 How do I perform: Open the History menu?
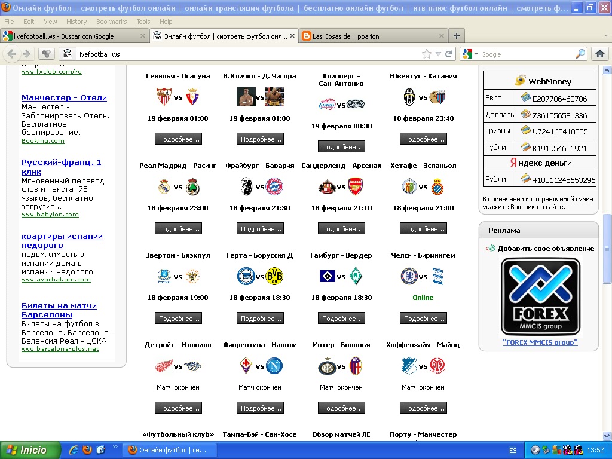[x=76, y=22]
